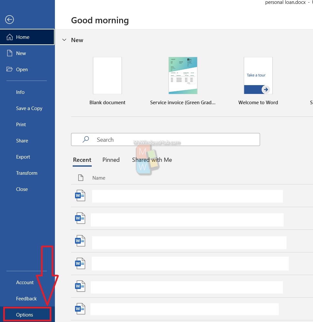
Task: Click the Welcome to Word label
Action: (x=258, y=103)
